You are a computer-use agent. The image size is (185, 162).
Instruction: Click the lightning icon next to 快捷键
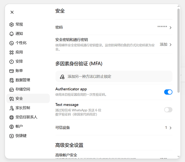tap(11, 136)
